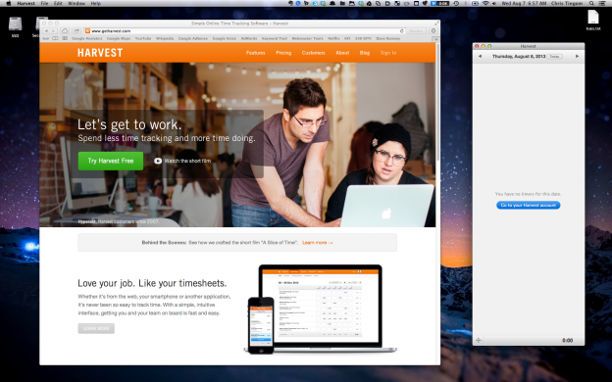The width and height of the screenshot is (612, 382).
Task: Click the Try Harvest Free button
Action: pos(111,161)
